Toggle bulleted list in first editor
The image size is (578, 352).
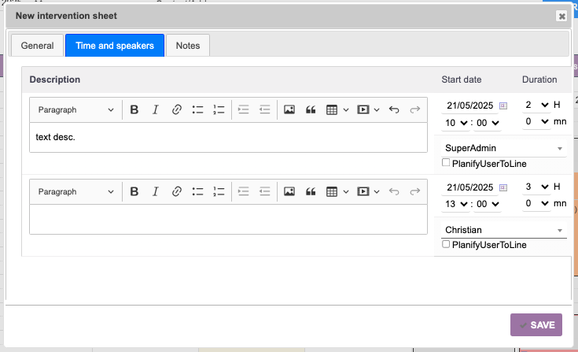pos(198,109)
